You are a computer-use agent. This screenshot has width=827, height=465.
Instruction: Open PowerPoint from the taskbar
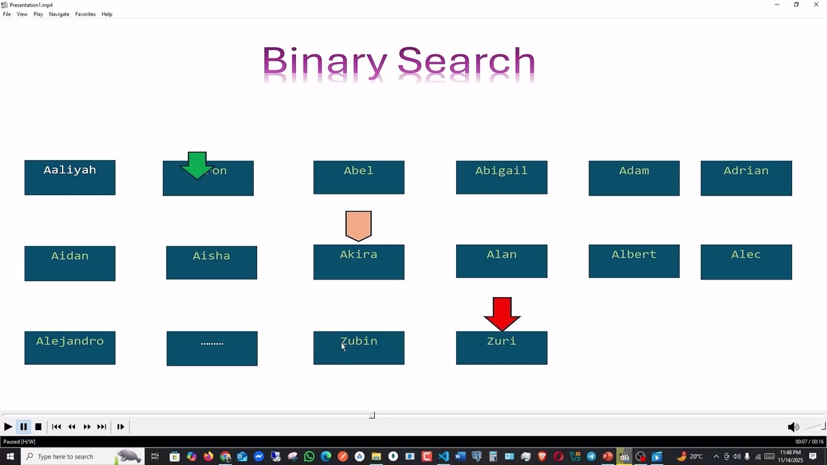coord(607,457)
